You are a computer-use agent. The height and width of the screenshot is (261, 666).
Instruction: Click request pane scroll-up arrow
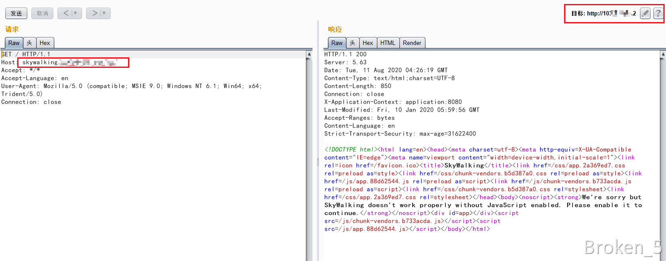tap(309, 54)
